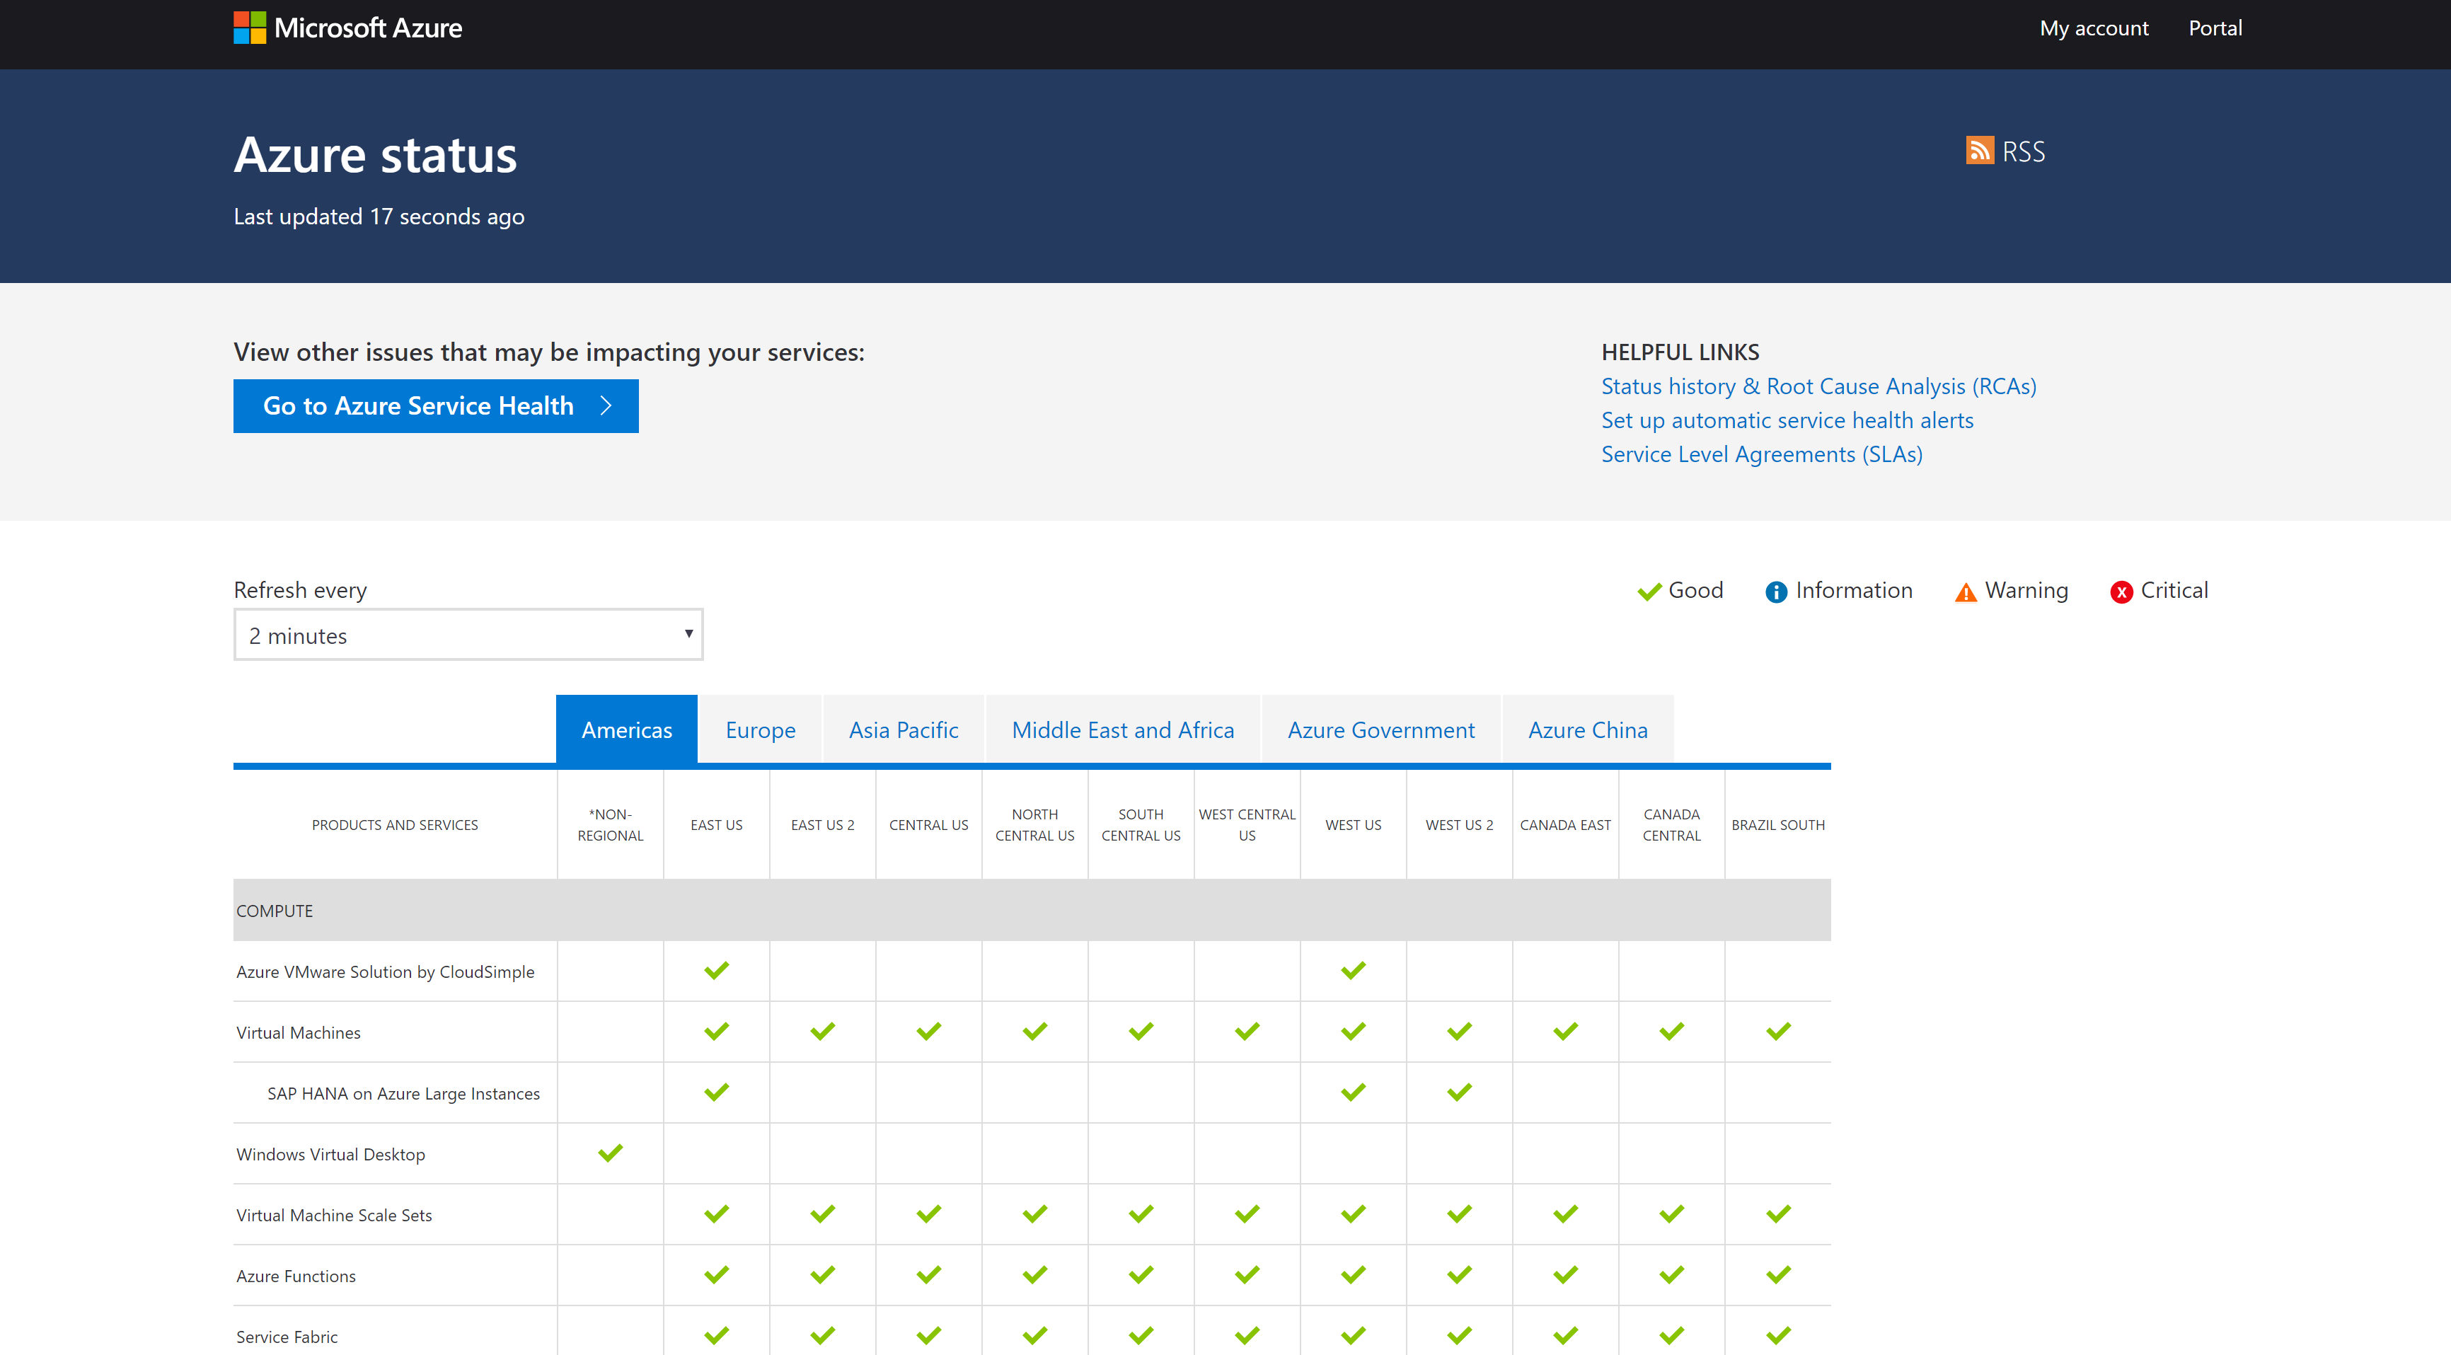
Task: Click Virtual Machines Brazil South status checkmark
Action: (x=1777, y=1032)
